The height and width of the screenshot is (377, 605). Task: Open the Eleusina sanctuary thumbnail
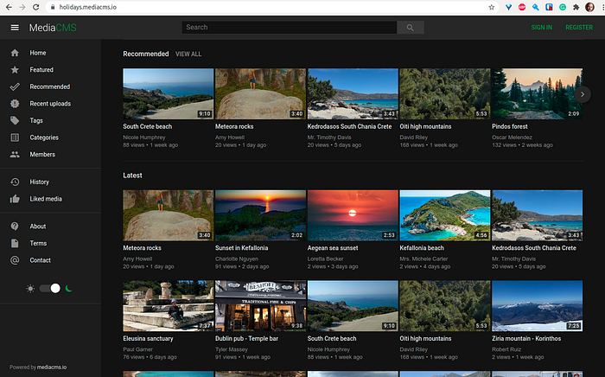(169, 306)
